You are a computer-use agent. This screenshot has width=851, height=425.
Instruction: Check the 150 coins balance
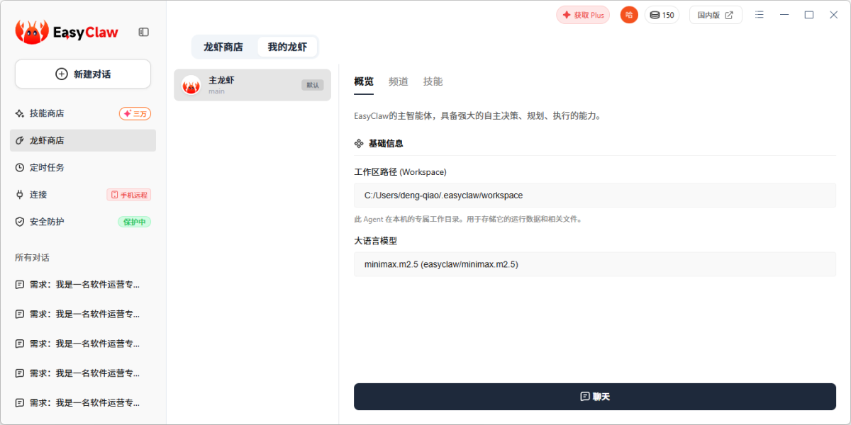662,15
